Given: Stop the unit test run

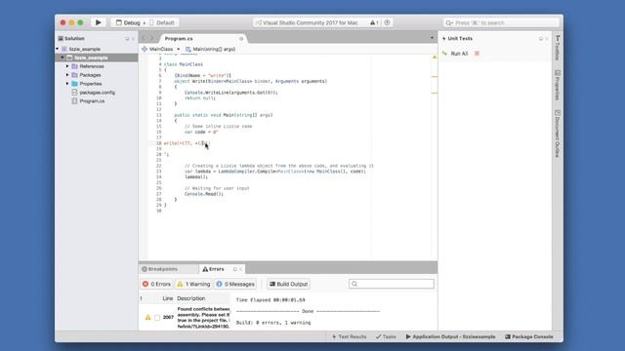Looking at the screenshot, I should [477, 54].
